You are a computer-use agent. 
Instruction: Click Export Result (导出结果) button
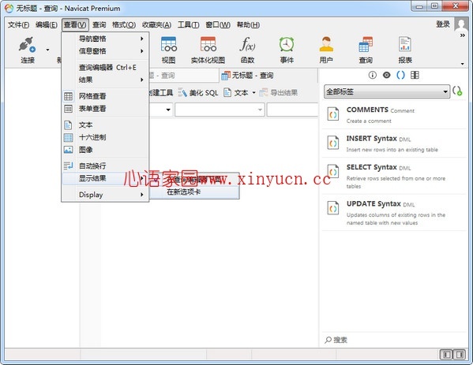[279, 93]
